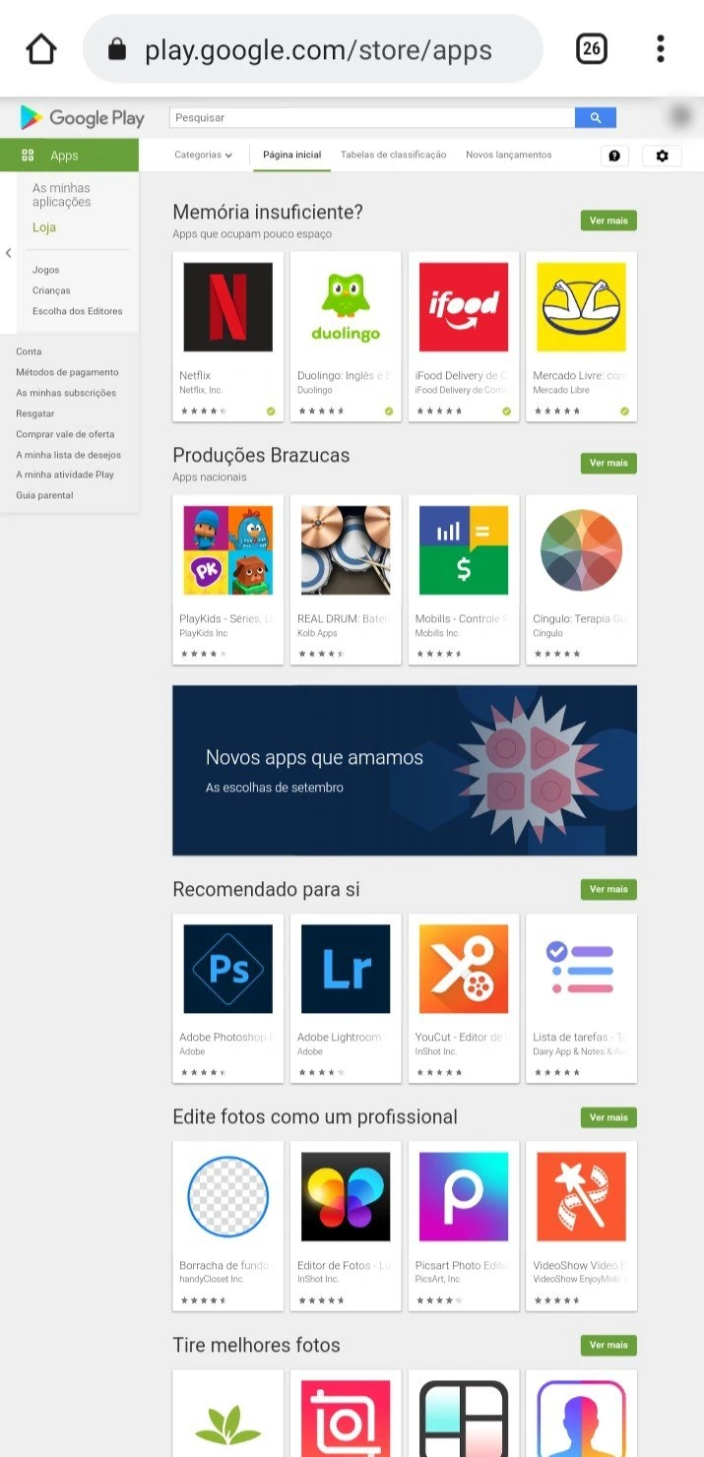Click the handyCloset Inc. developer name

click(x=212, y=1279)
